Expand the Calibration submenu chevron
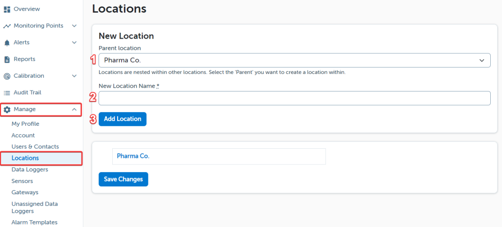 point(74,76)
